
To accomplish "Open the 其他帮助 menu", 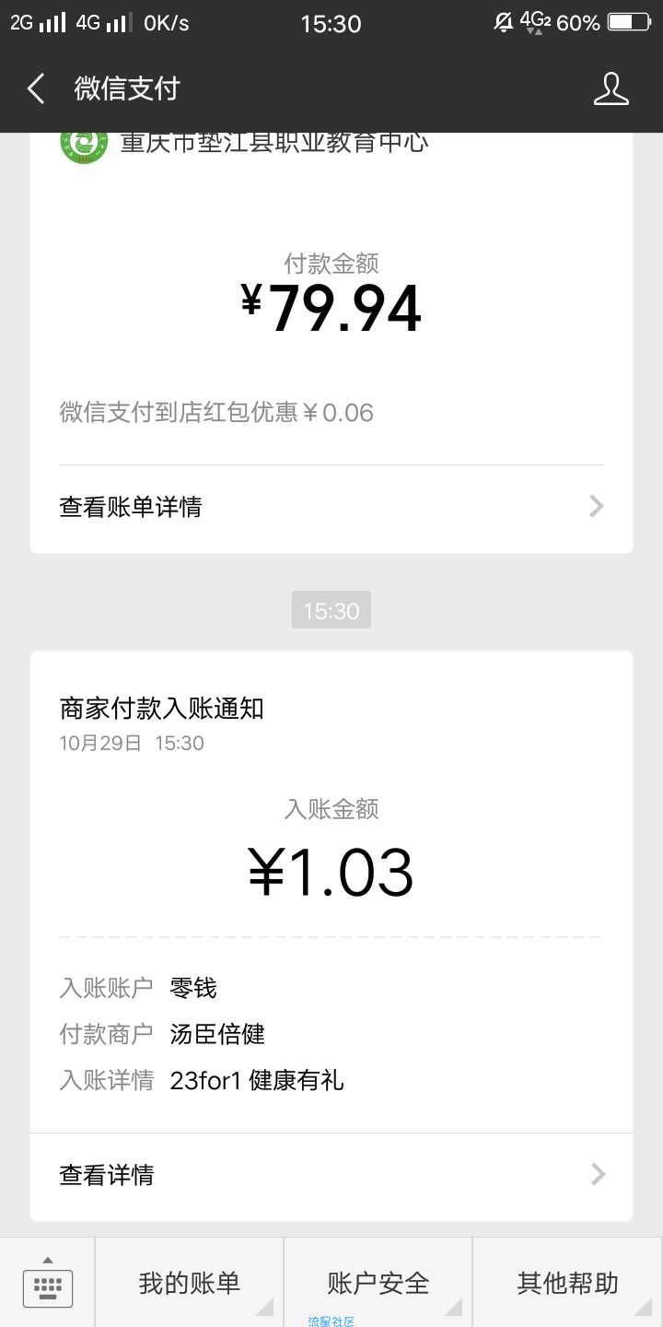I will [567, 1283].
